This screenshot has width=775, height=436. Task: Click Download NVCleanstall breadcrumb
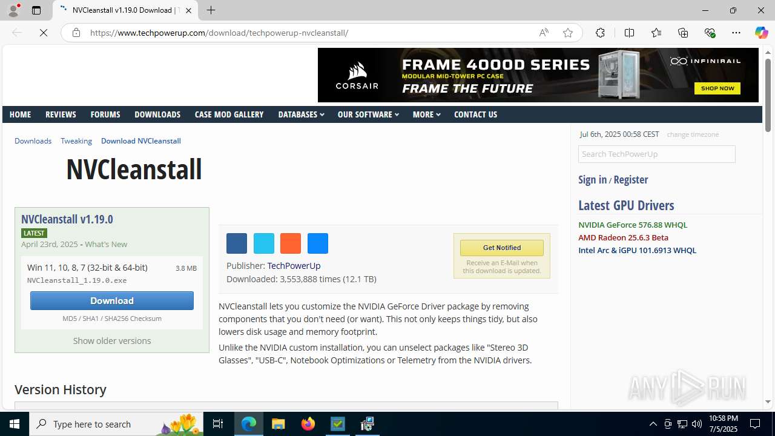pyautogui.click(x=141, y=140)
